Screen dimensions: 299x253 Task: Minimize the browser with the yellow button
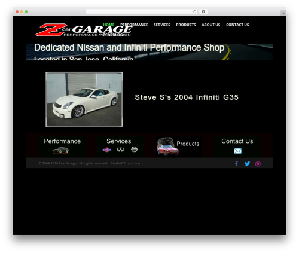tap(22, 12)
